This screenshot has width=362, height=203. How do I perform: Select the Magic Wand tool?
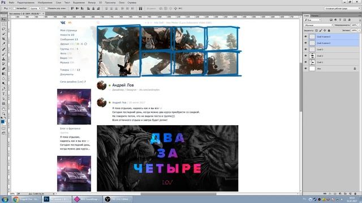click(x=3, y=34)
